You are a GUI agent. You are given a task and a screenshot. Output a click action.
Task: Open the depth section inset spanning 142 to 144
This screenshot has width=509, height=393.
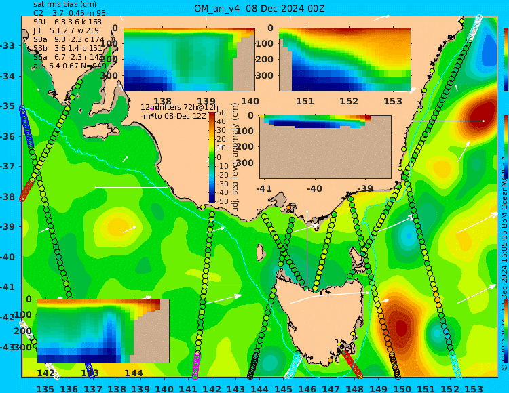(x=103, y=331)
